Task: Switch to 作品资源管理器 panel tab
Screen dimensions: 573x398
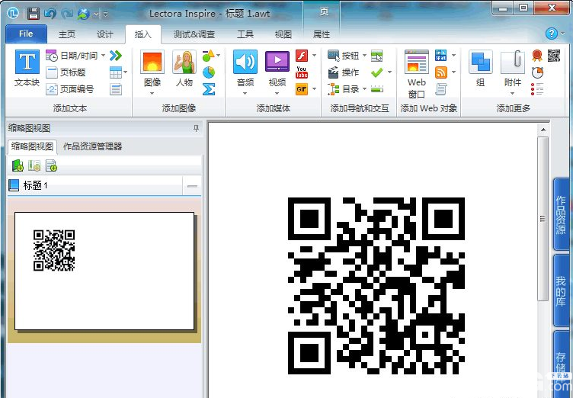Action: click(92, 146)
